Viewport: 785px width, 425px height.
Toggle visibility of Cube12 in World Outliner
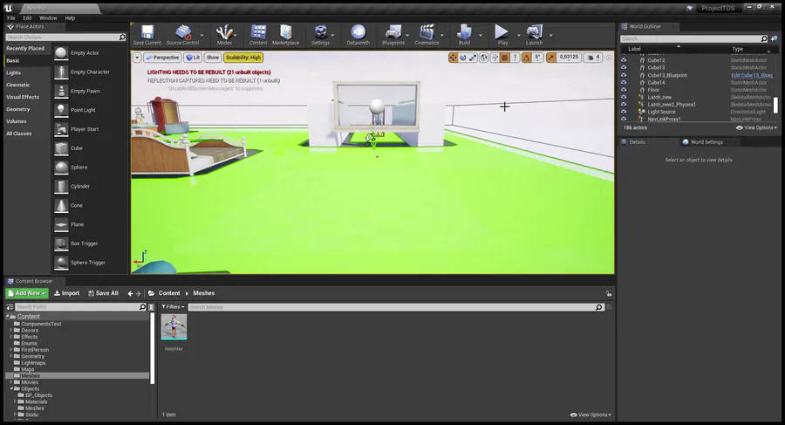point(624,60)
